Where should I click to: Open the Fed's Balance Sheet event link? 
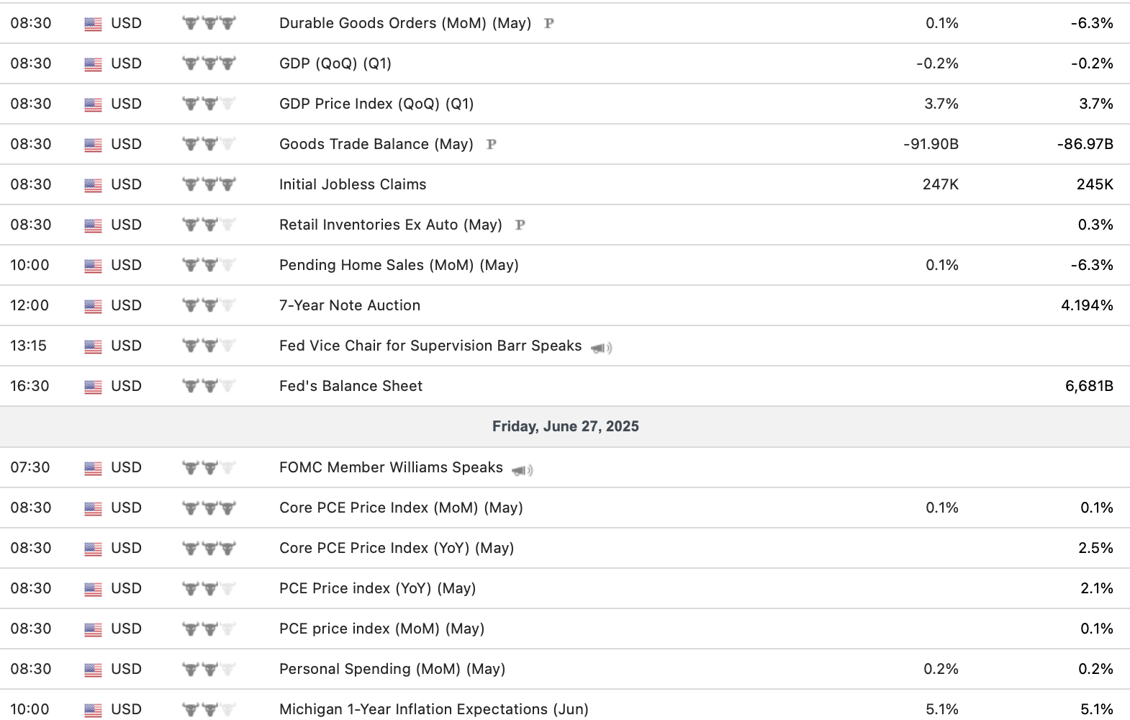pos(351,386)
